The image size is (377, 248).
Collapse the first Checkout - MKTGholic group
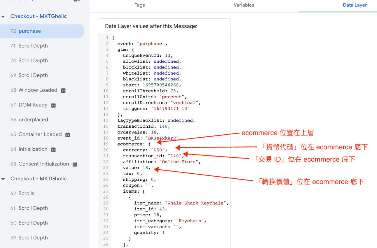click(3, 17)
